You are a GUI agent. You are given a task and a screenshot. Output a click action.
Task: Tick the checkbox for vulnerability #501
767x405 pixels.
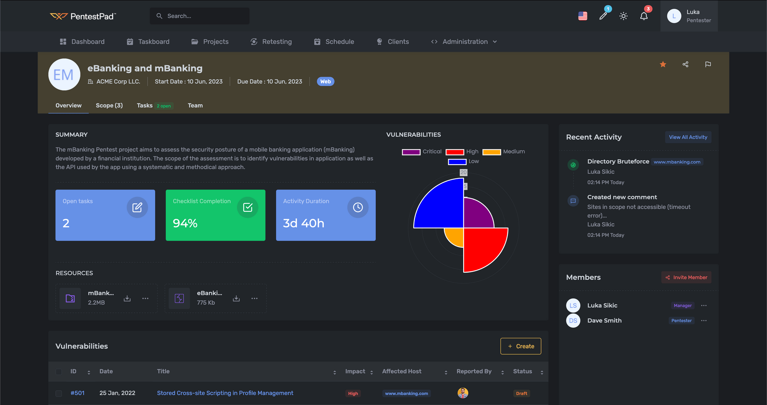click(x=59, y=394)
